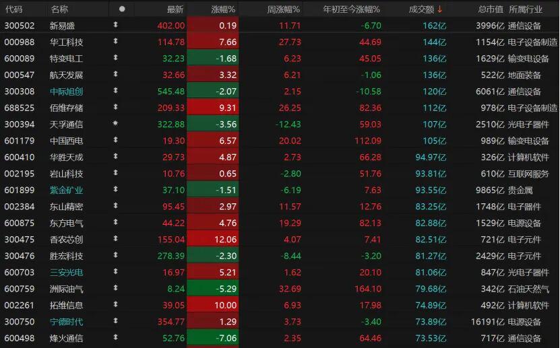Click the marker icon in 华工科技 row
Screen dimensions: 560x348
[115, 42]
